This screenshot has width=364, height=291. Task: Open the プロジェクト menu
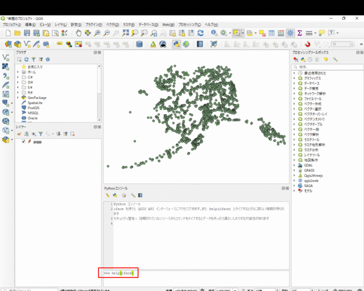point(11,24)
